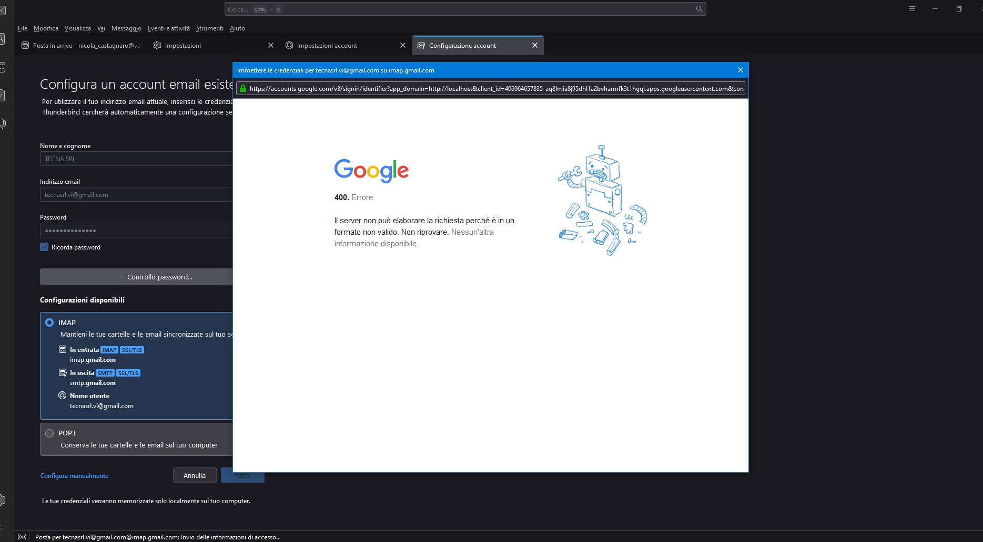Restore down the Thunderbird window
Image resolution: width=983 pixels, height=542 pixels.
(959, 9)
